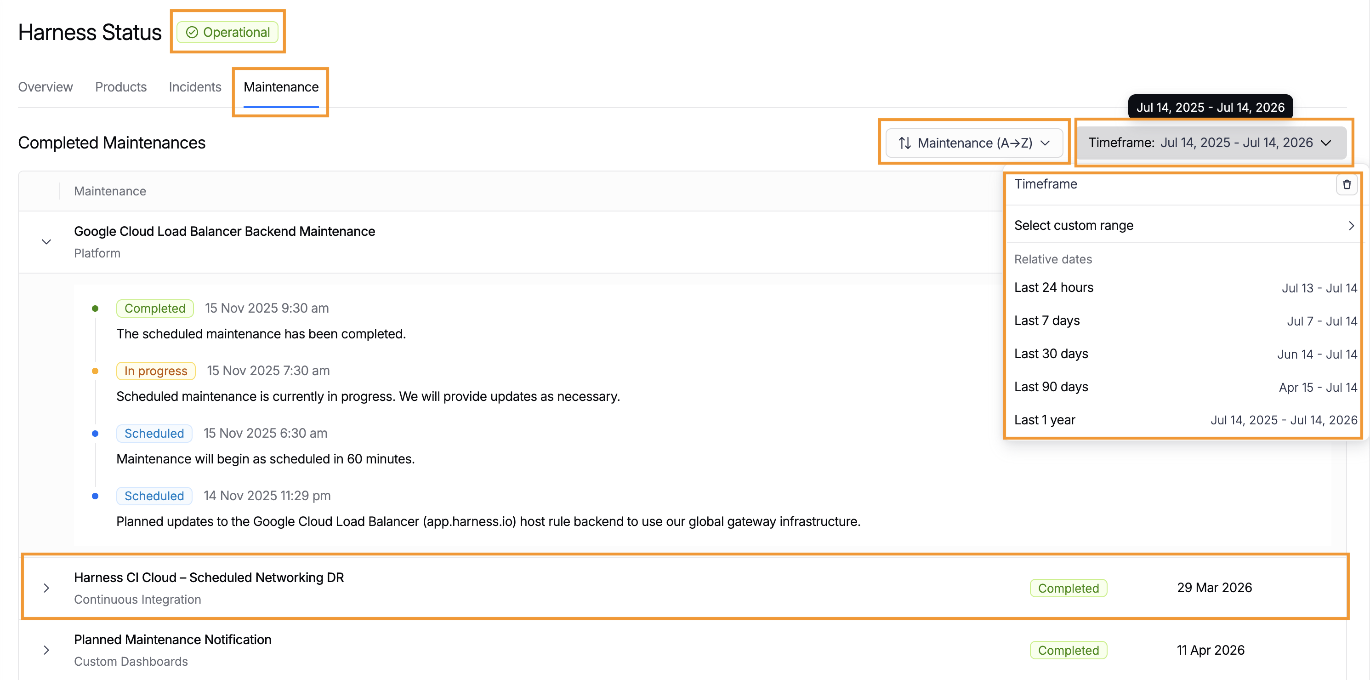The image size is (1370, 680).
Task: Switch to the Products tab
Action: 121,87
